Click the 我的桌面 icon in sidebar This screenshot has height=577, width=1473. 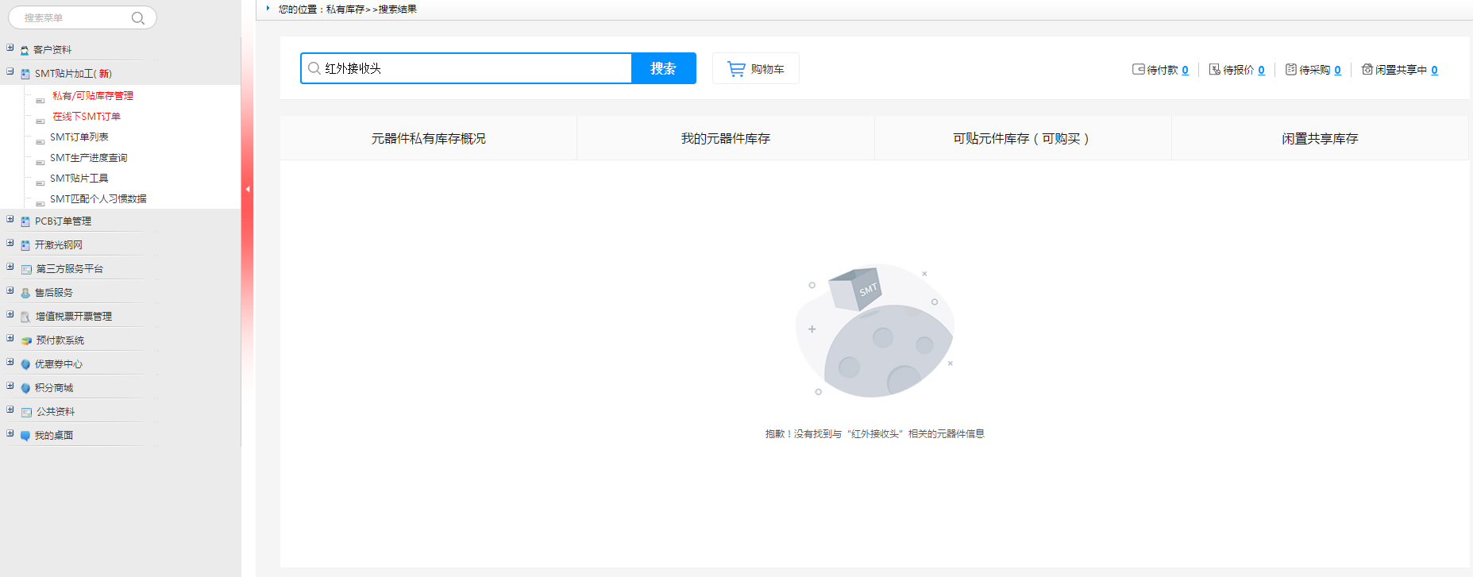point(25,436)
